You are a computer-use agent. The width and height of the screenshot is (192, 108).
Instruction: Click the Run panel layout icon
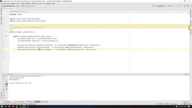[x=4, y=90]
